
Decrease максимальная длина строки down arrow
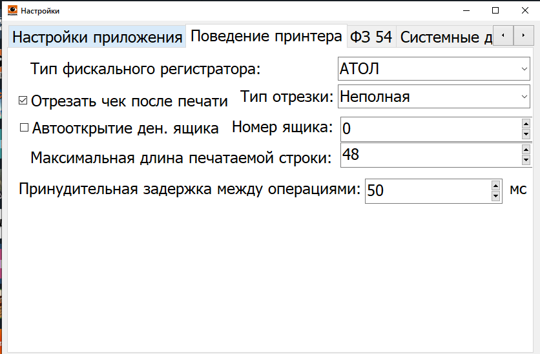coord(526,159)
